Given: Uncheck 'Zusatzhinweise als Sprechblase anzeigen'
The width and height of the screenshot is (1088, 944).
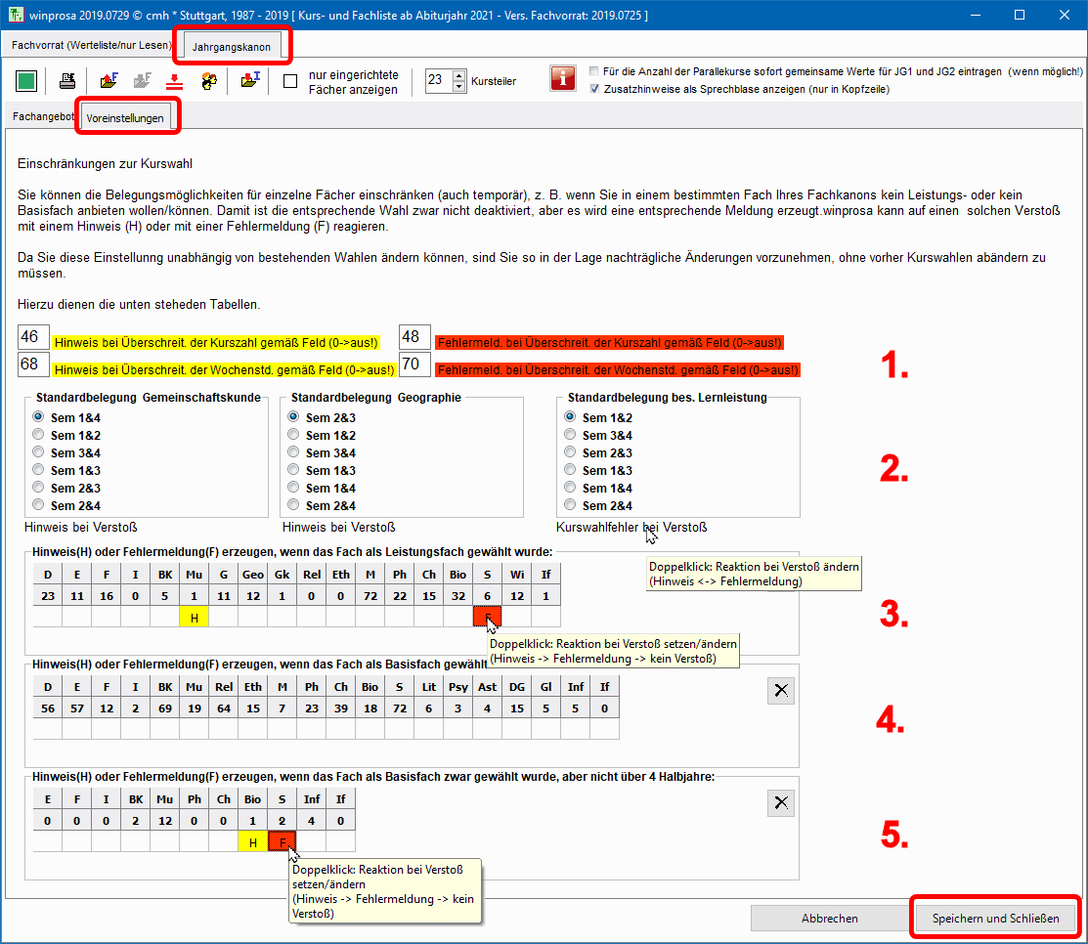Looking at the screenshot, I should pyautogui.click(x=595, y=89).
